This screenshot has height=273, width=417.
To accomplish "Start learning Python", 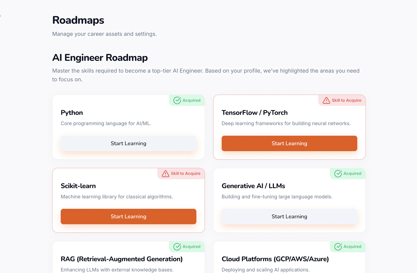I will tap(128, 143).
